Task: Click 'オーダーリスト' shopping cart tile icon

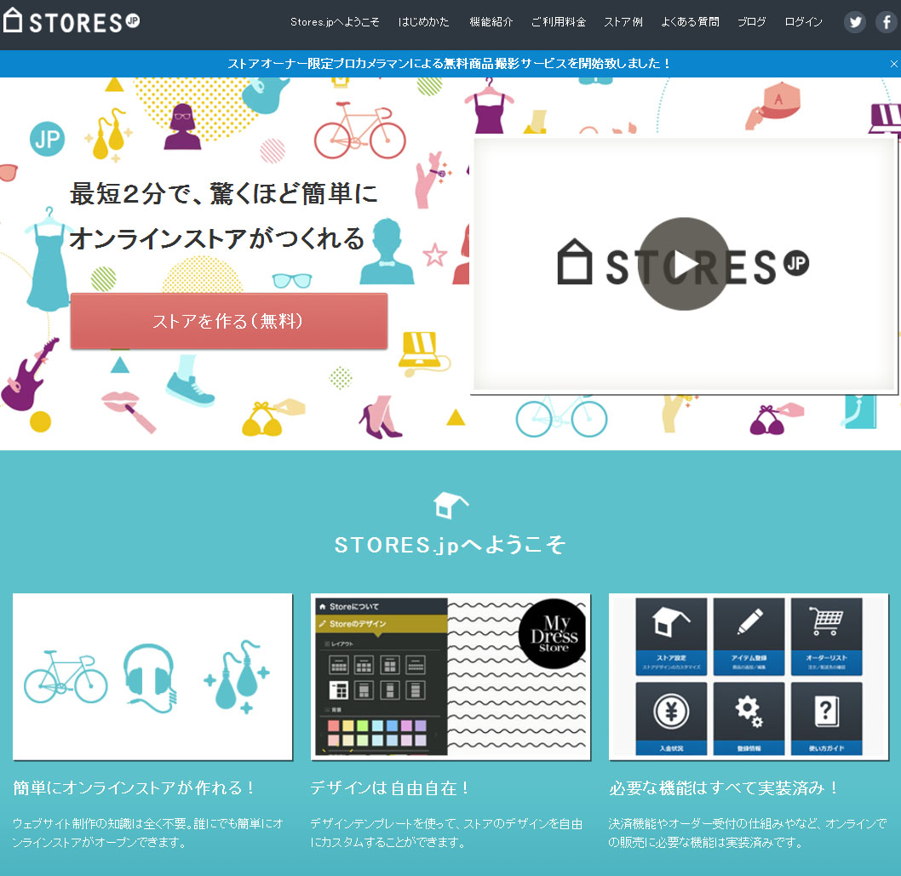Action: tap(826, 637)
